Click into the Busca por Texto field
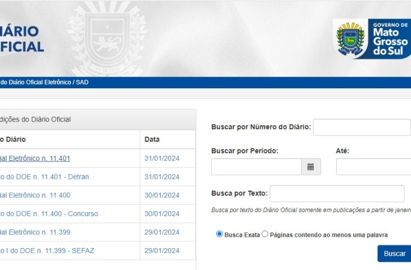This screenshot has height=270, width=411. [x=337, y=193]
